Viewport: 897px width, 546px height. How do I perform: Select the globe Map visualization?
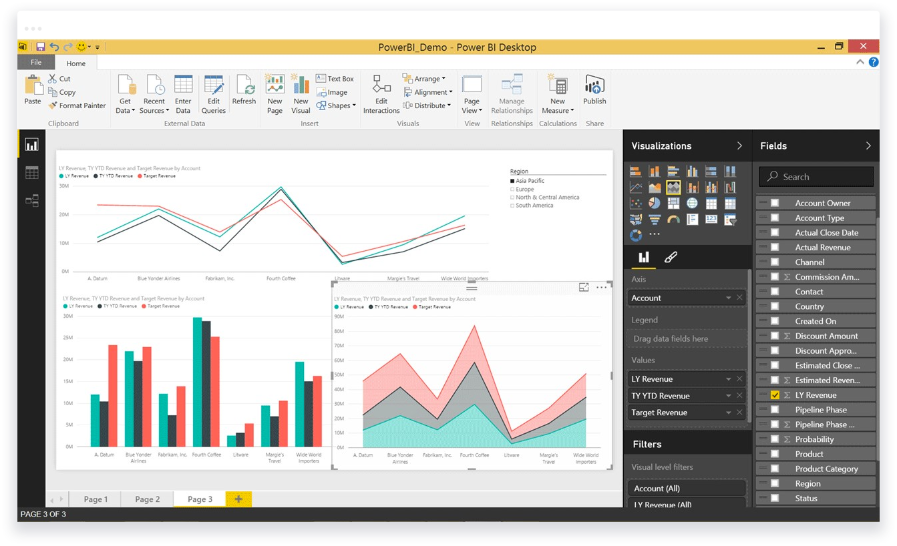(692, 204)
